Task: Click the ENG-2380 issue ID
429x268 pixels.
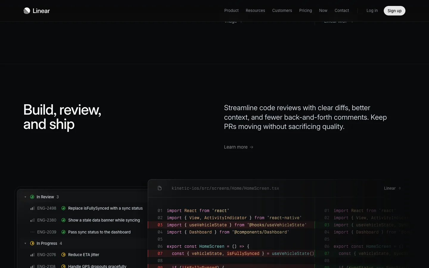Action: 47,220
